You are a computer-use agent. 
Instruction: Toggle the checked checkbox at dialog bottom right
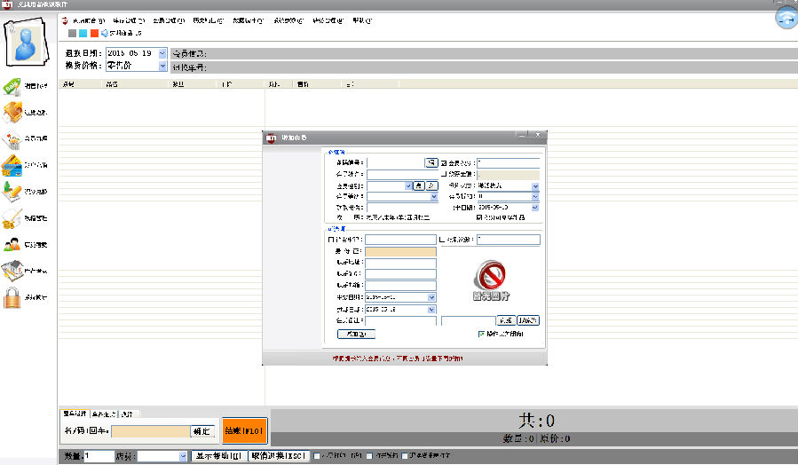point(482,334)
